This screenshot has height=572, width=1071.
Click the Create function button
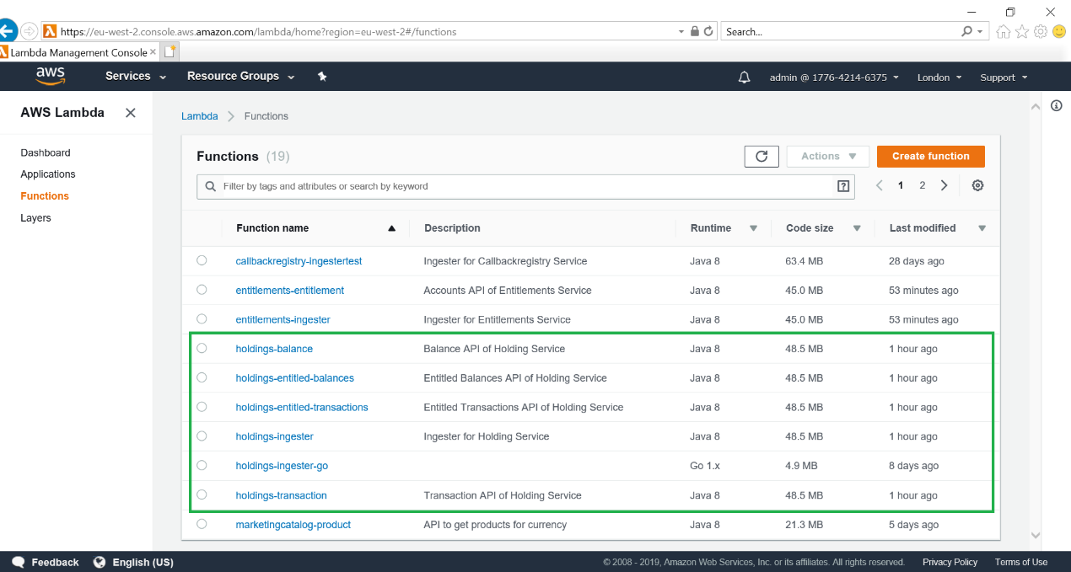930,156
